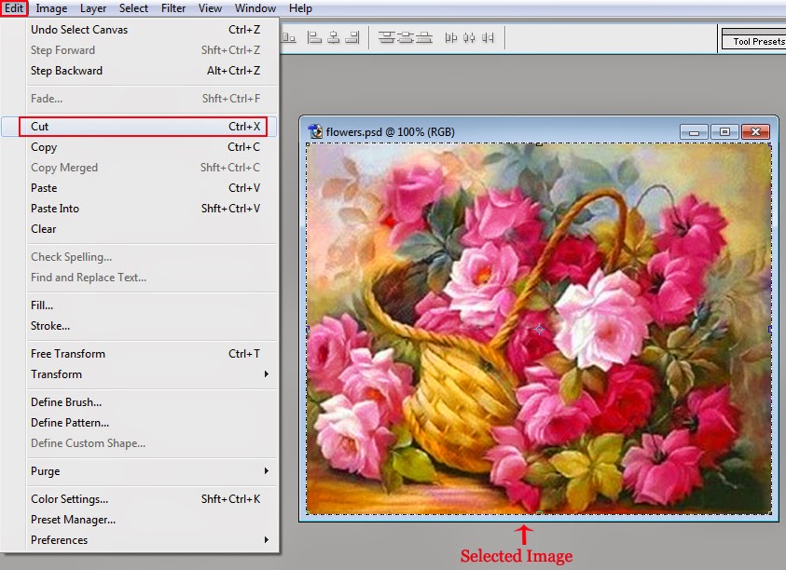This screenshot has width=786, height=570.
Task: Click the Align left edges icon
Action: (314, 37)
